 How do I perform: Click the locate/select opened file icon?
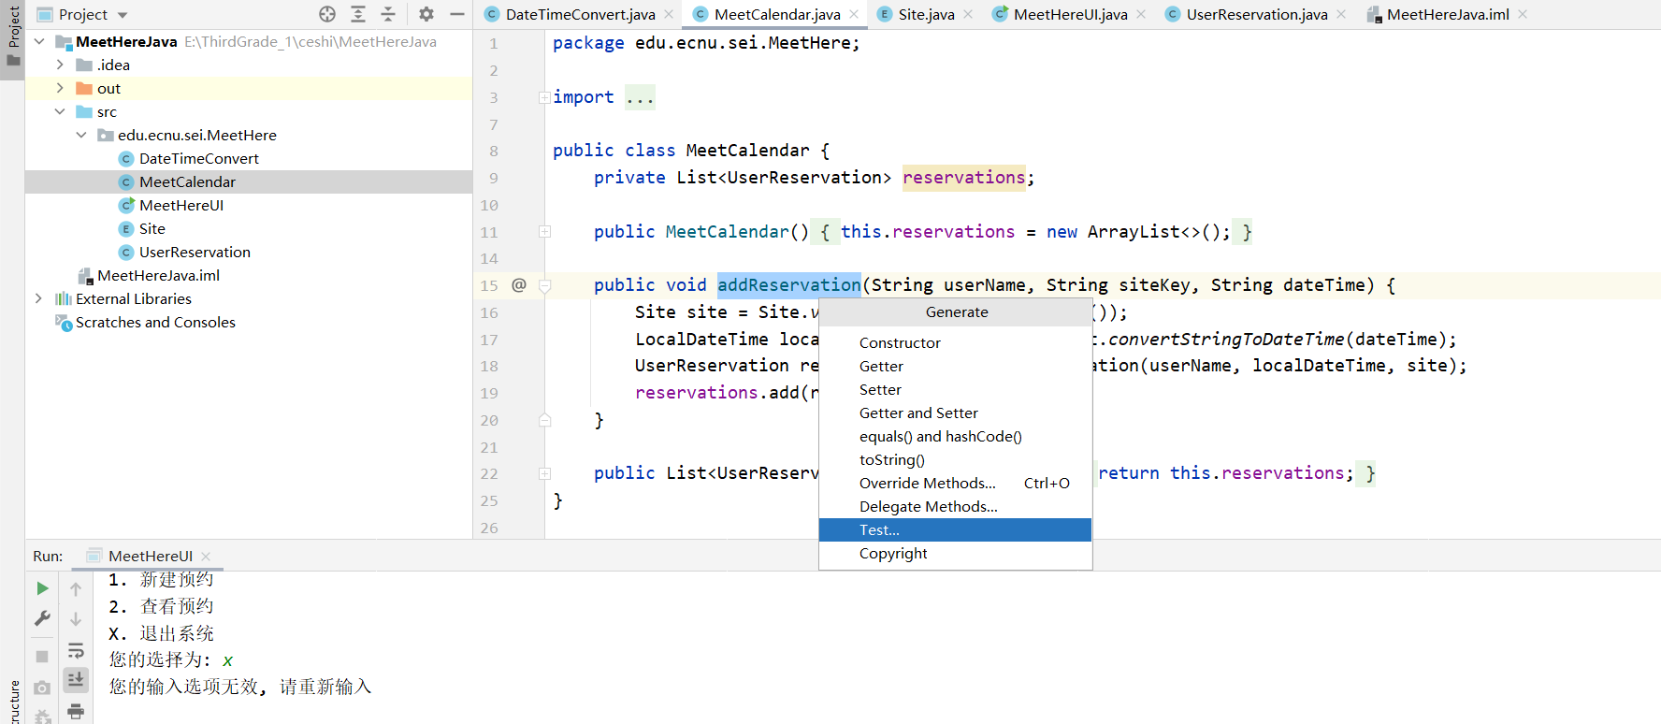[327, 14]
